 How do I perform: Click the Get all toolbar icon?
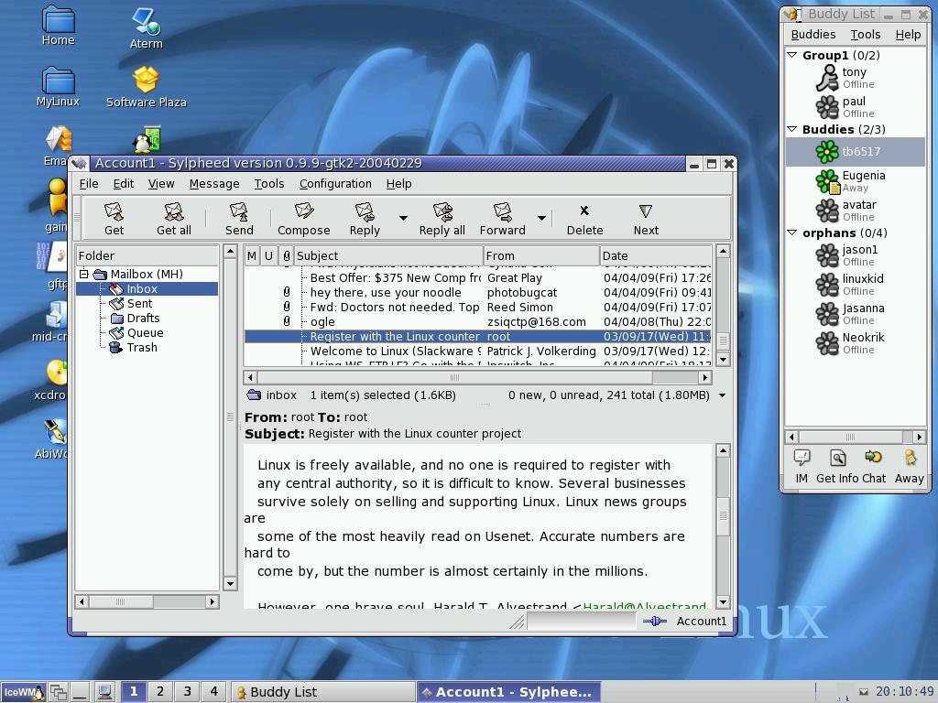pos(173,219)
